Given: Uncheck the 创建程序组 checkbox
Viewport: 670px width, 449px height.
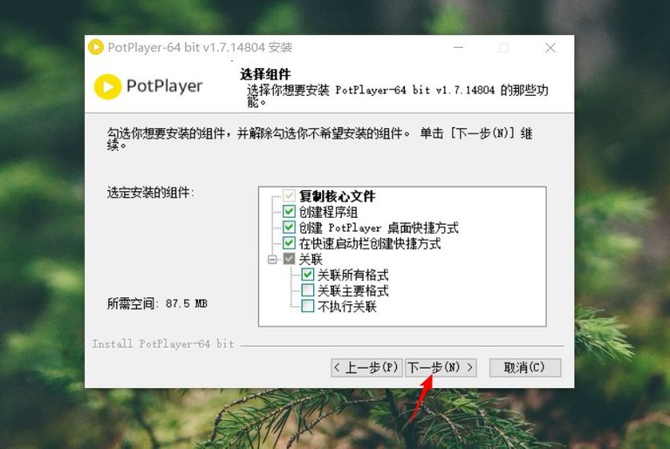Looking at the screenshot, I should pos(289,212).
